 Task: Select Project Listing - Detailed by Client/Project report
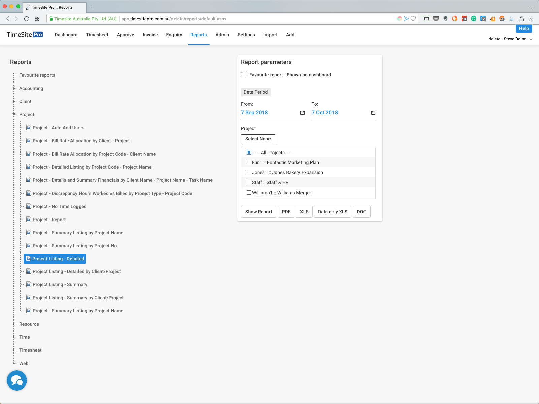(76, 271)
